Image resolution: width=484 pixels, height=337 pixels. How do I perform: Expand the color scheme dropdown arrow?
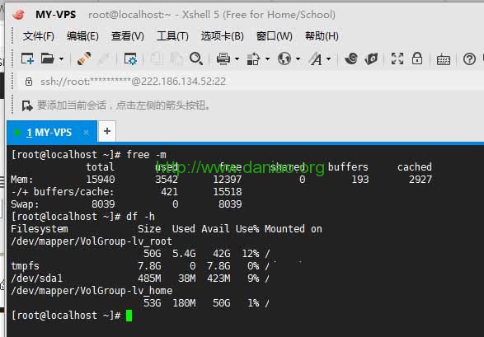[267, 59]
